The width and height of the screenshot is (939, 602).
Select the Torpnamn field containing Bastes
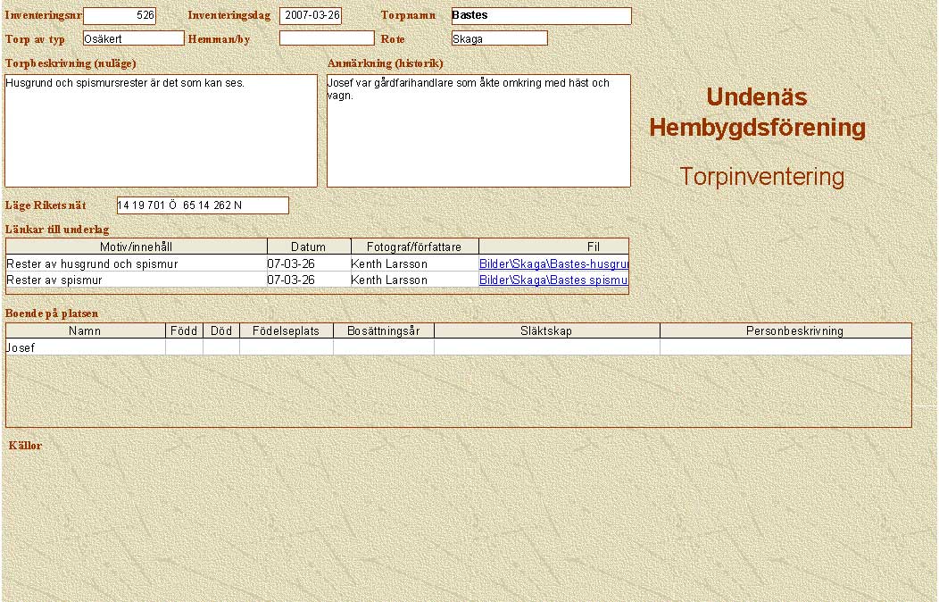pos(541,16)
